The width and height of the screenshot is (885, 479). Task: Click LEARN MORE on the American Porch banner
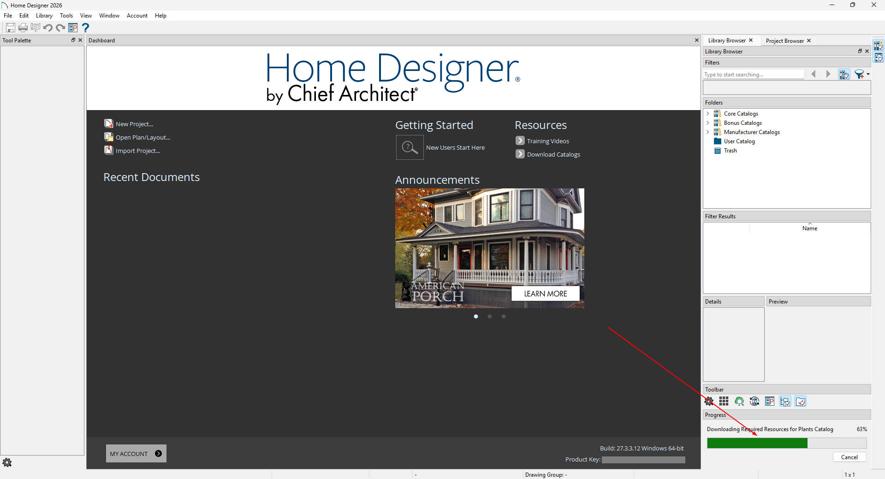pyautogui.click(x=546, y=294)
